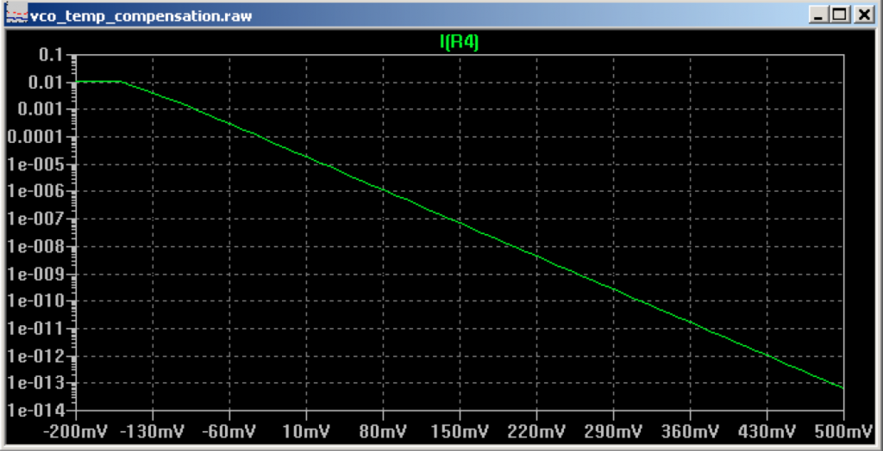Click the 150mV horizontal axis label
This screenshot has height=451, width=883.
[460, 432]
